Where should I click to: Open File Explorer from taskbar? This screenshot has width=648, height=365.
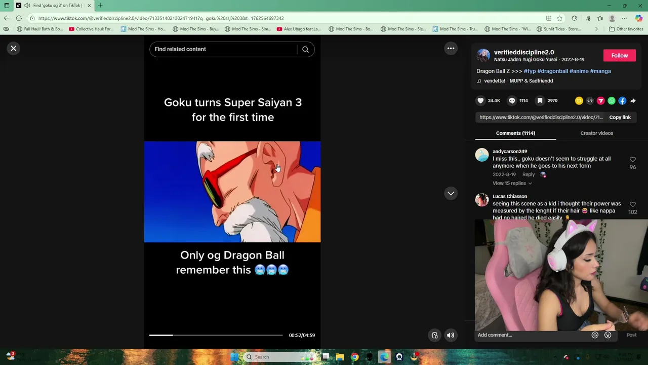tap(340, 357)
